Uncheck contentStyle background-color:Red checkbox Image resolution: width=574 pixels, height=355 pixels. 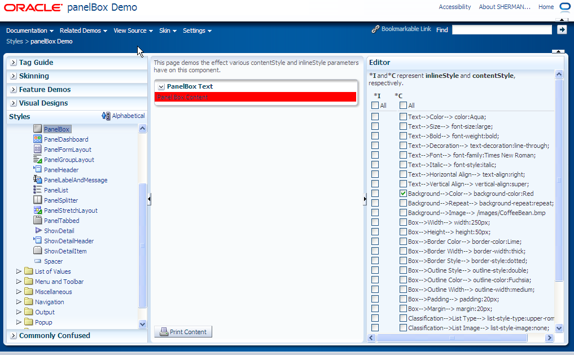(x=403, y=193)
